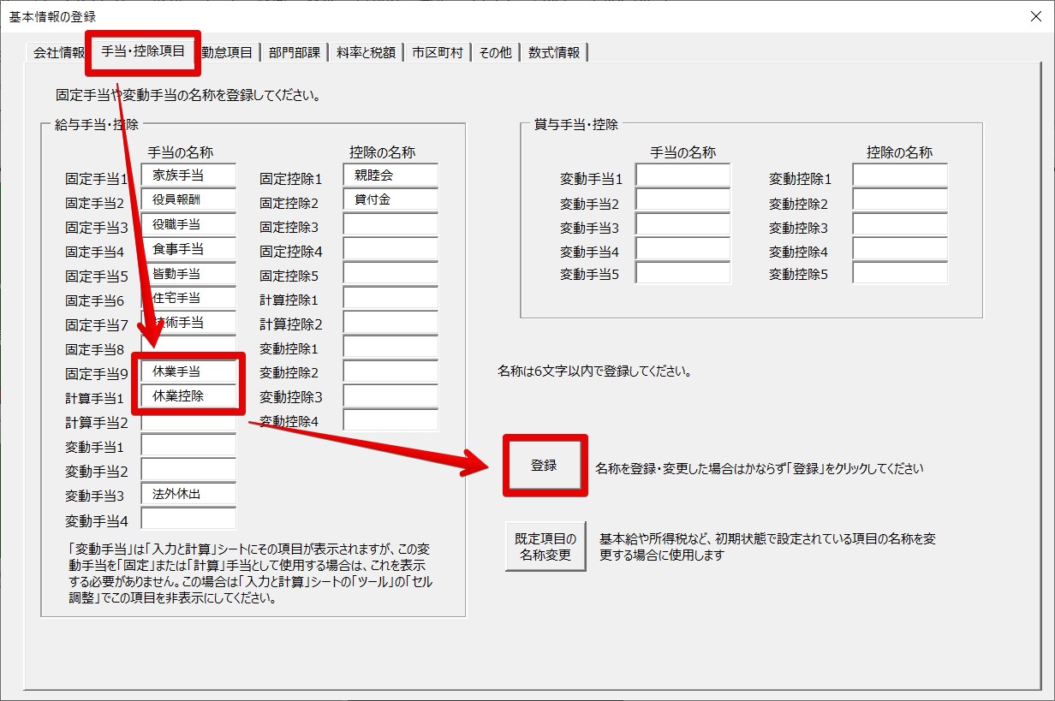This screenshot has width=1055, height=701.
Task: Open the 市区町村 tab
Action: tap(437, 53)
